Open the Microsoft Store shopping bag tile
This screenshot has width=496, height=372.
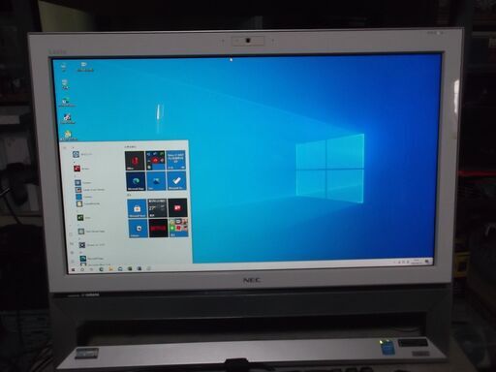(137, 208)
